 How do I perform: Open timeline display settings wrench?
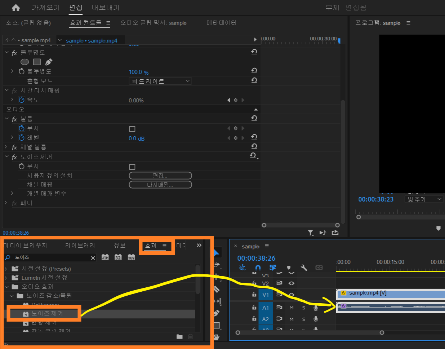(304, 268)
